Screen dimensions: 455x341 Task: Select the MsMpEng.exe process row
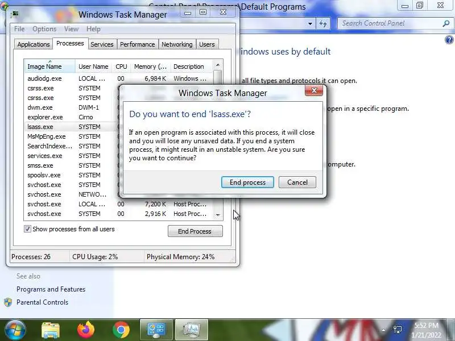coord(72,136)
